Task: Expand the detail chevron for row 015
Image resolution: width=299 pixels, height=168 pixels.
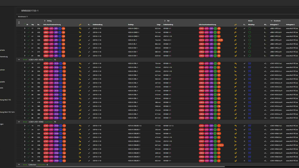Action: tap(24, 126)
